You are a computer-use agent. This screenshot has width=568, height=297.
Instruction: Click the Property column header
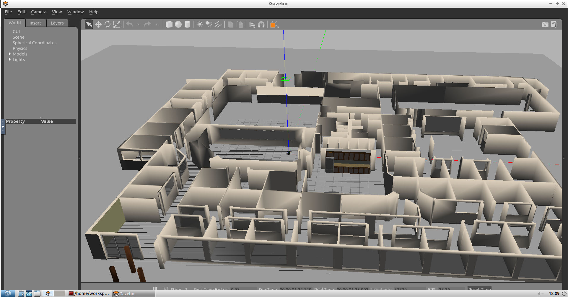15,121
